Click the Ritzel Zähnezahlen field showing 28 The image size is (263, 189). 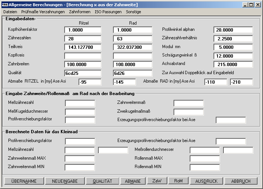pos(83,39)
